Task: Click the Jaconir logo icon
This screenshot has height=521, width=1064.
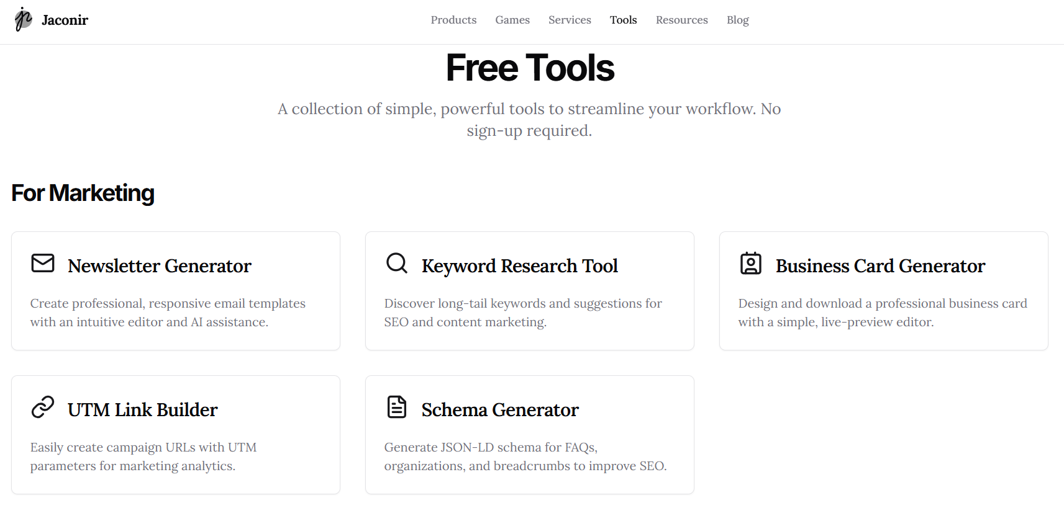Action: point(23,19)
